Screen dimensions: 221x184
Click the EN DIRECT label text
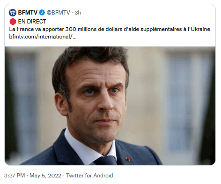click(x=32, y=22)
